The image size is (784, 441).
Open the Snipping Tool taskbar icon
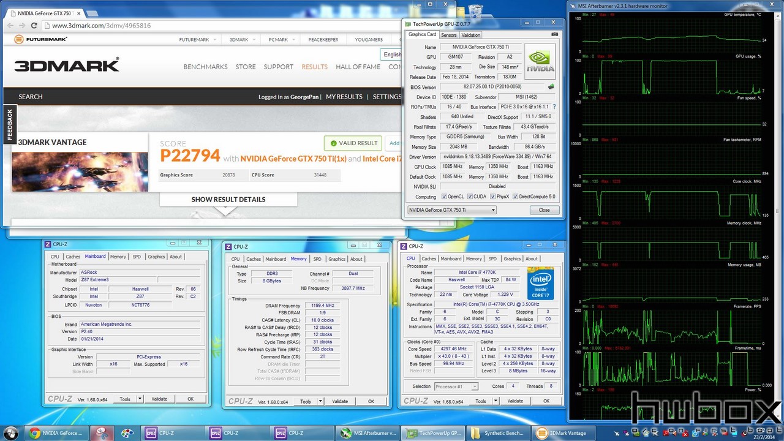tap(102, 433)
